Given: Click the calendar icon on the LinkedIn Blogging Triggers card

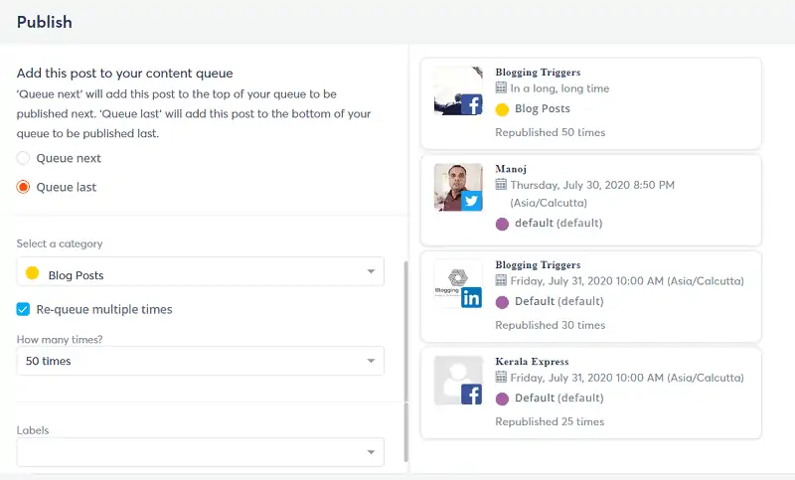Looking at the screenshot, I should (501, 280).
